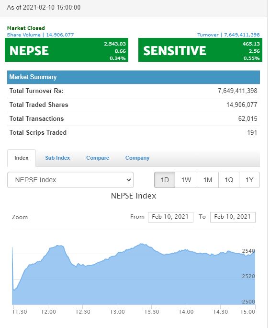Screen dimensions: 270x328
Task: Switch to 1Q chart range
Action: (229, 180)
